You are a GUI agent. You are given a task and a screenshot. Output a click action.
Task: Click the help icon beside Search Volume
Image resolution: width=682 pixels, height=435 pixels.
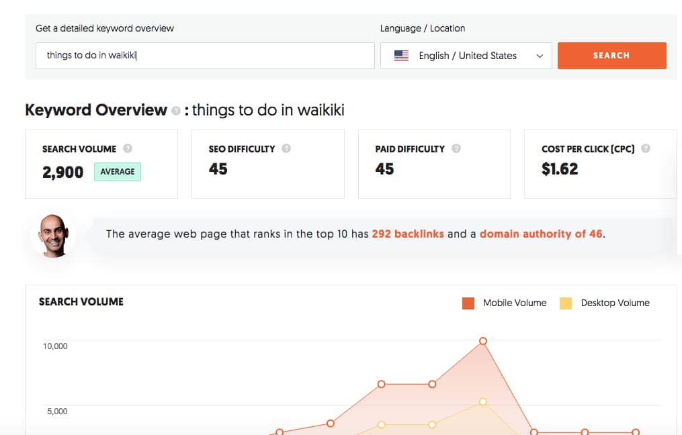pos(128,149)
